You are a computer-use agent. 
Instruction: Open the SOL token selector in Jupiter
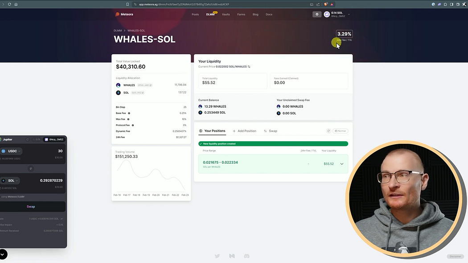click(x=10, y=181)
